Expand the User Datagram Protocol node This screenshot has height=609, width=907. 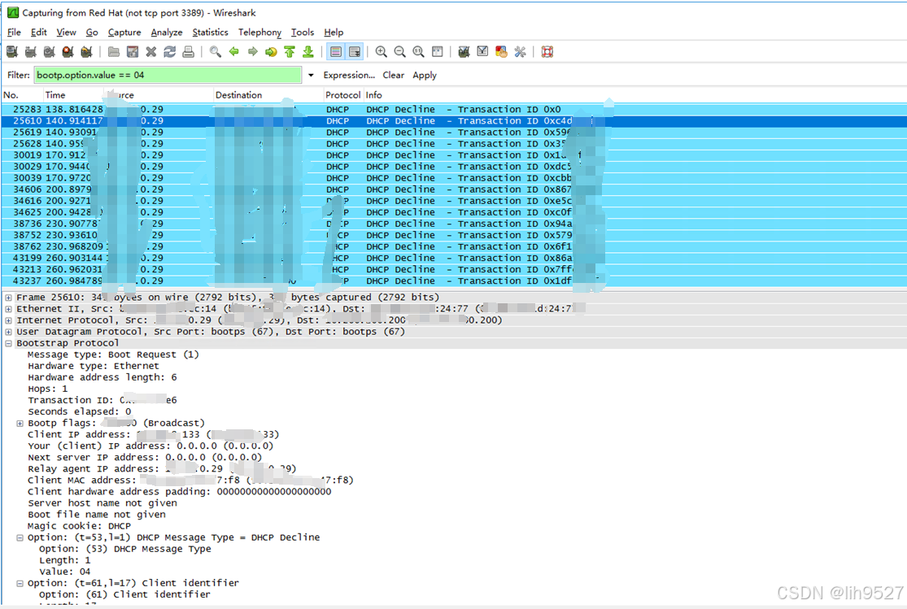pyautogui.click(x=9, y=332)
